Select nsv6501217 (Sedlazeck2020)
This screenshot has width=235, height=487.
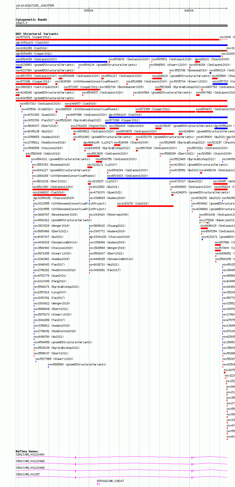click(122, 76)
